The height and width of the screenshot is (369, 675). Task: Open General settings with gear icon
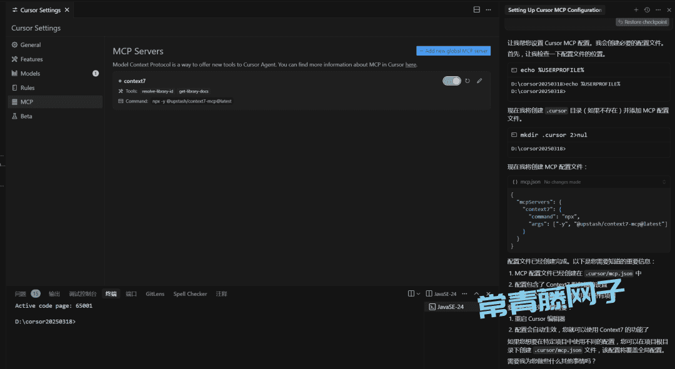click(x=14, y=45)
